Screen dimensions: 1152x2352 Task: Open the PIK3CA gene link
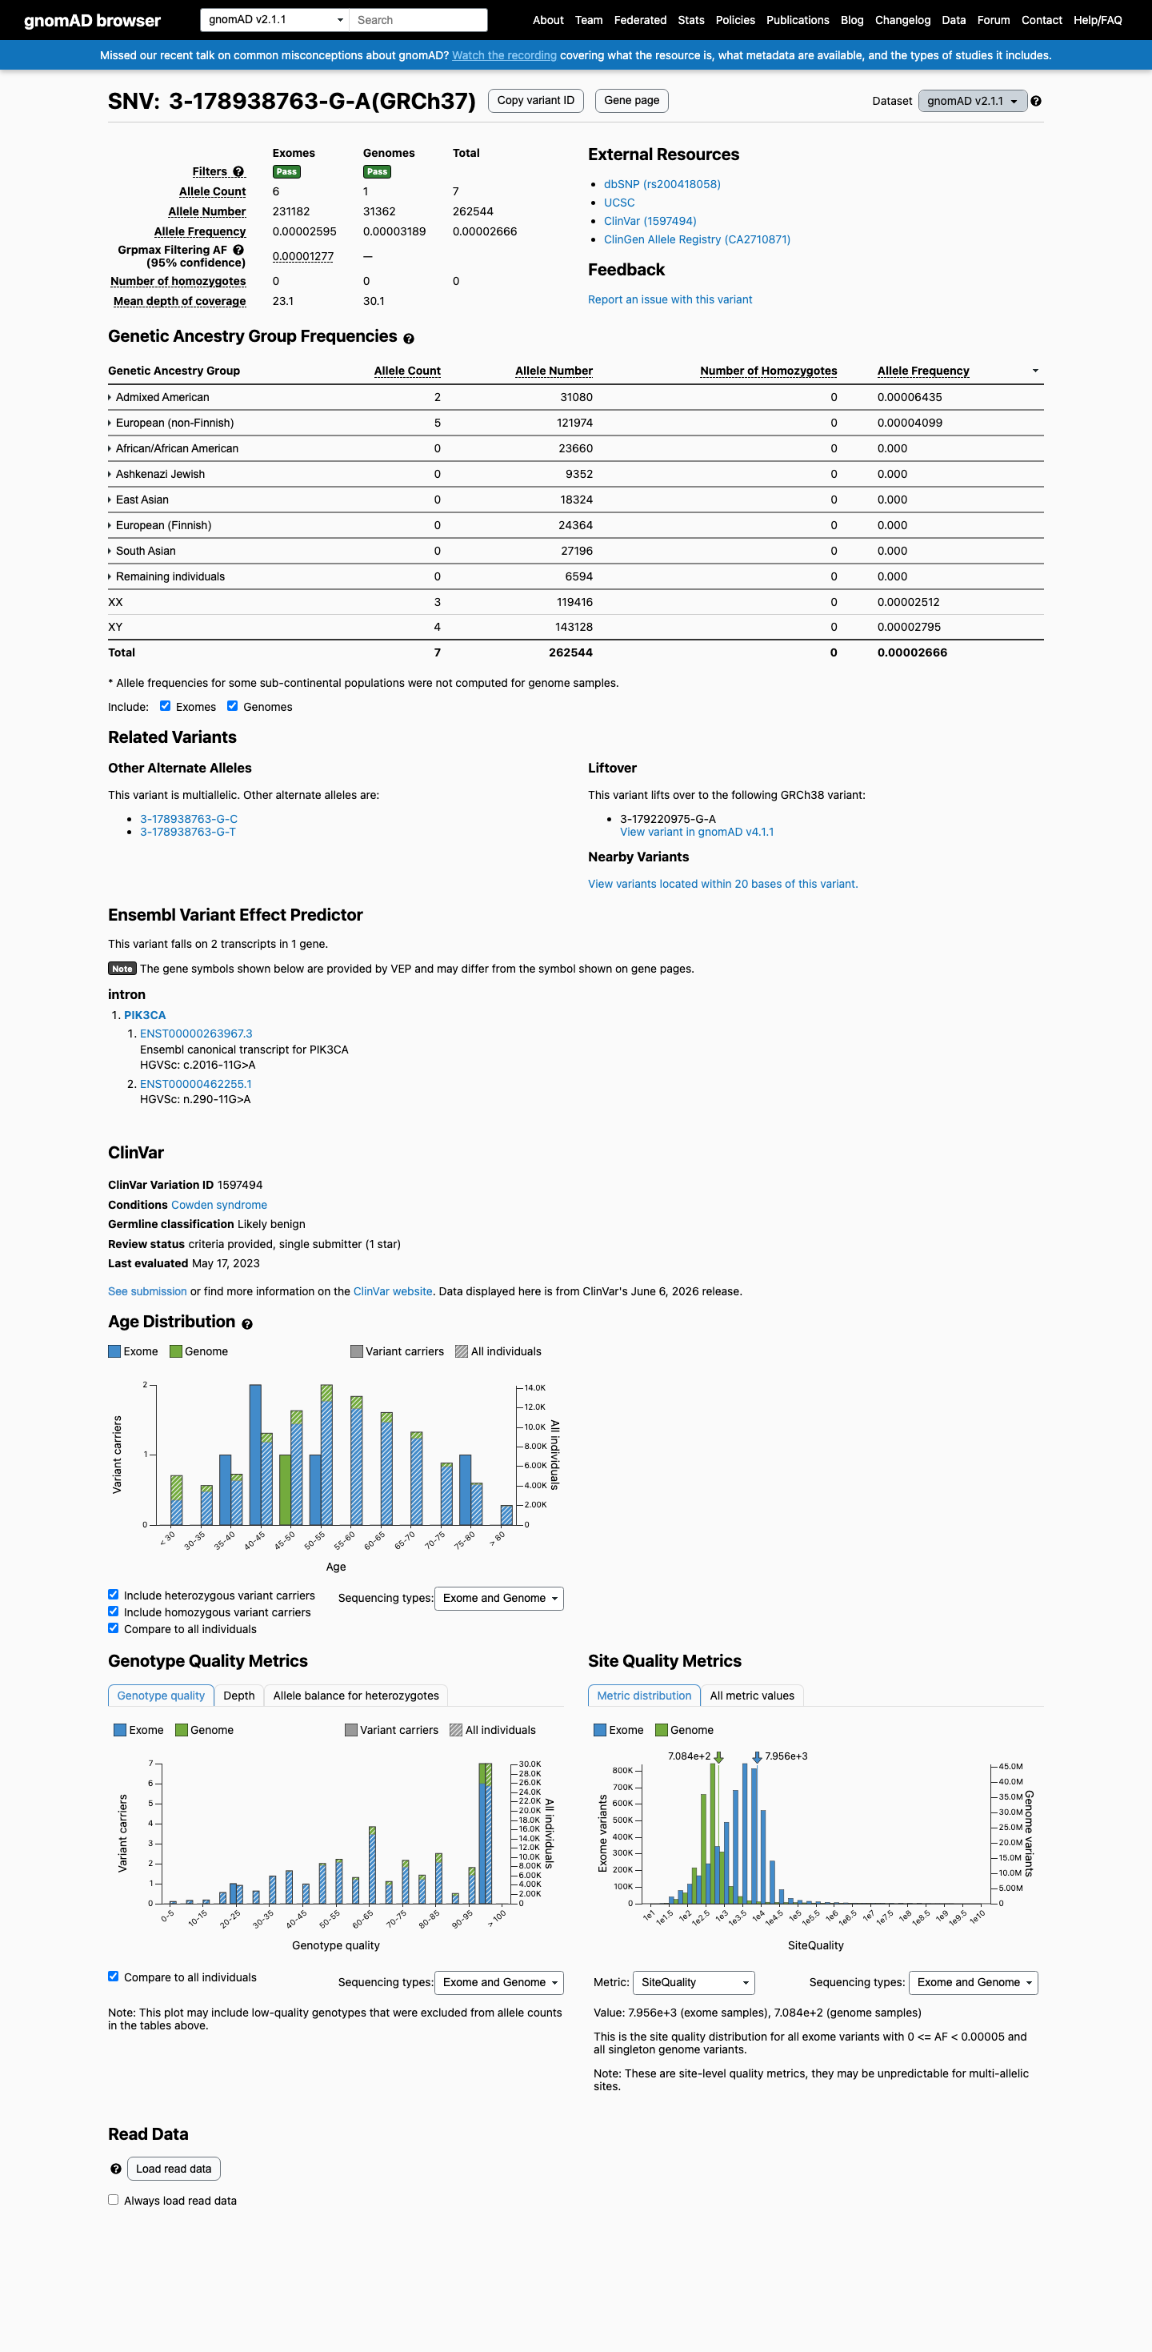145,1015
